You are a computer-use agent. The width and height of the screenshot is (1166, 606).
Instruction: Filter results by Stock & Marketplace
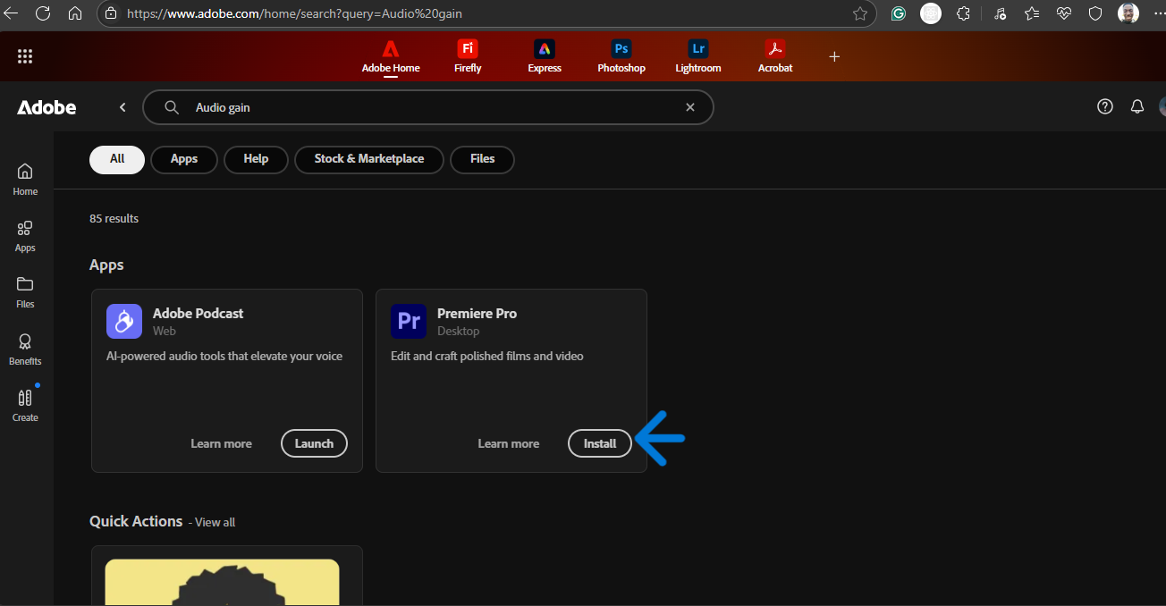pyautogui.click(x=369, y=159)
